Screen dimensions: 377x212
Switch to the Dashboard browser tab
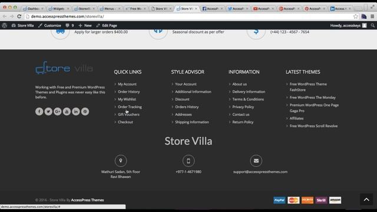34,8
